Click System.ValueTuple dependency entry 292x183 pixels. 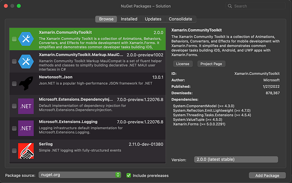pos(197,119)
